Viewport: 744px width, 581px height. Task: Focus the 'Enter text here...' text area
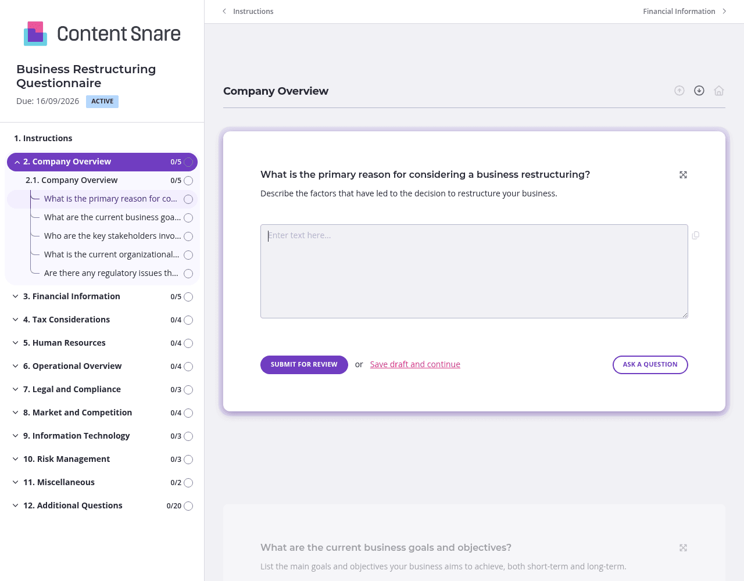point(474,271)
